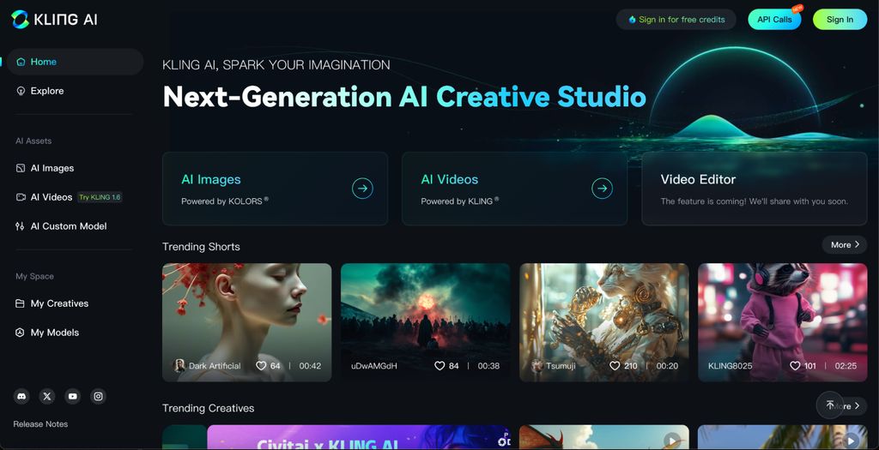Open the Release Notes link
Screen dimensions: 879x450
40,424
